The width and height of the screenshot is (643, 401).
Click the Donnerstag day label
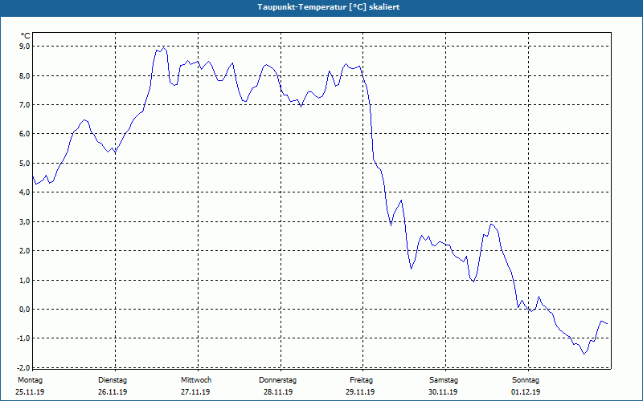[x=277, y=380]
